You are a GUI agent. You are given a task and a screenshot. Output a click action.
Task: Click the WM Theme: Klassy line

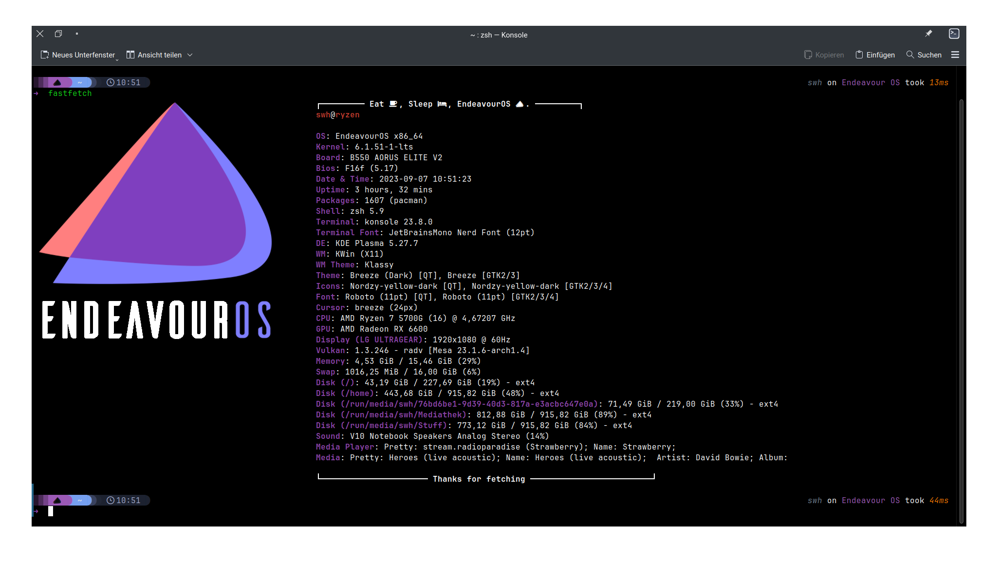coord(355,265)
